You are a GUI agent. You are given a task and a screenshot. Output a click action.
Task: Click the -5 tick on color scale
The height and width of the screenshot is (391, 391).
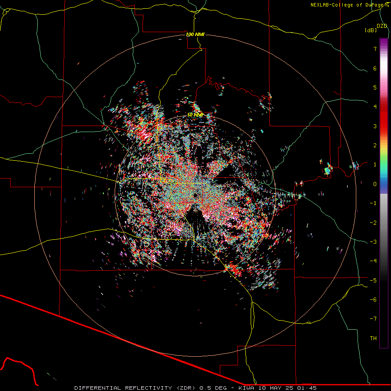coord(373,281)
